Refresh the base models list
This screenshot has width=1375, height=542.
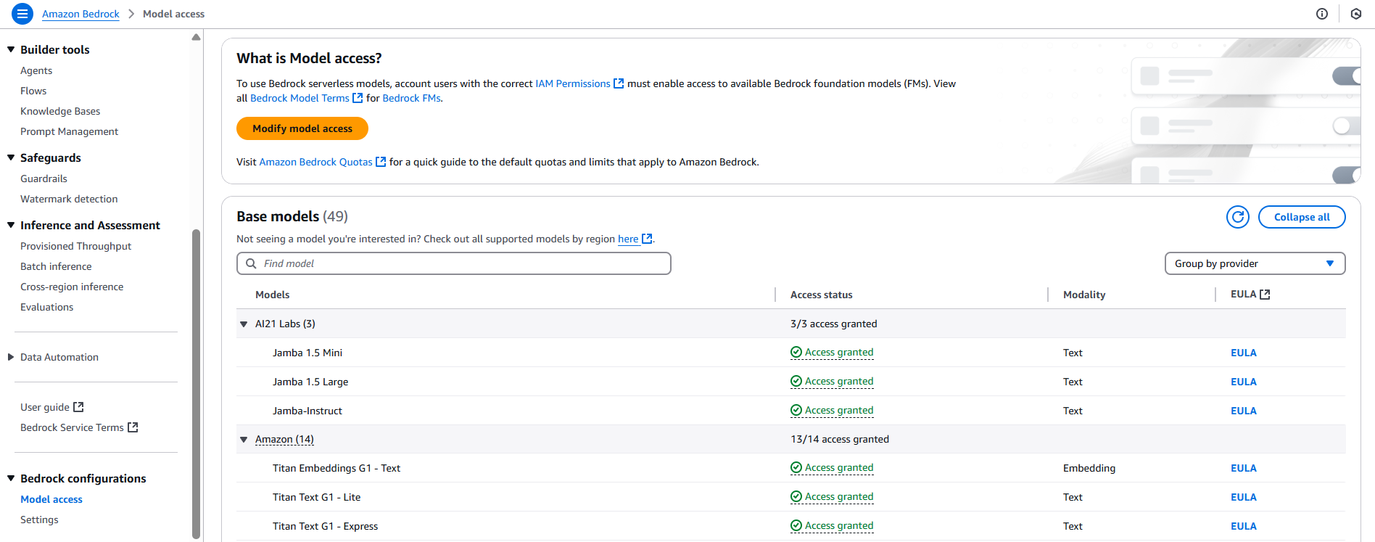click(x=1238, y=217)
